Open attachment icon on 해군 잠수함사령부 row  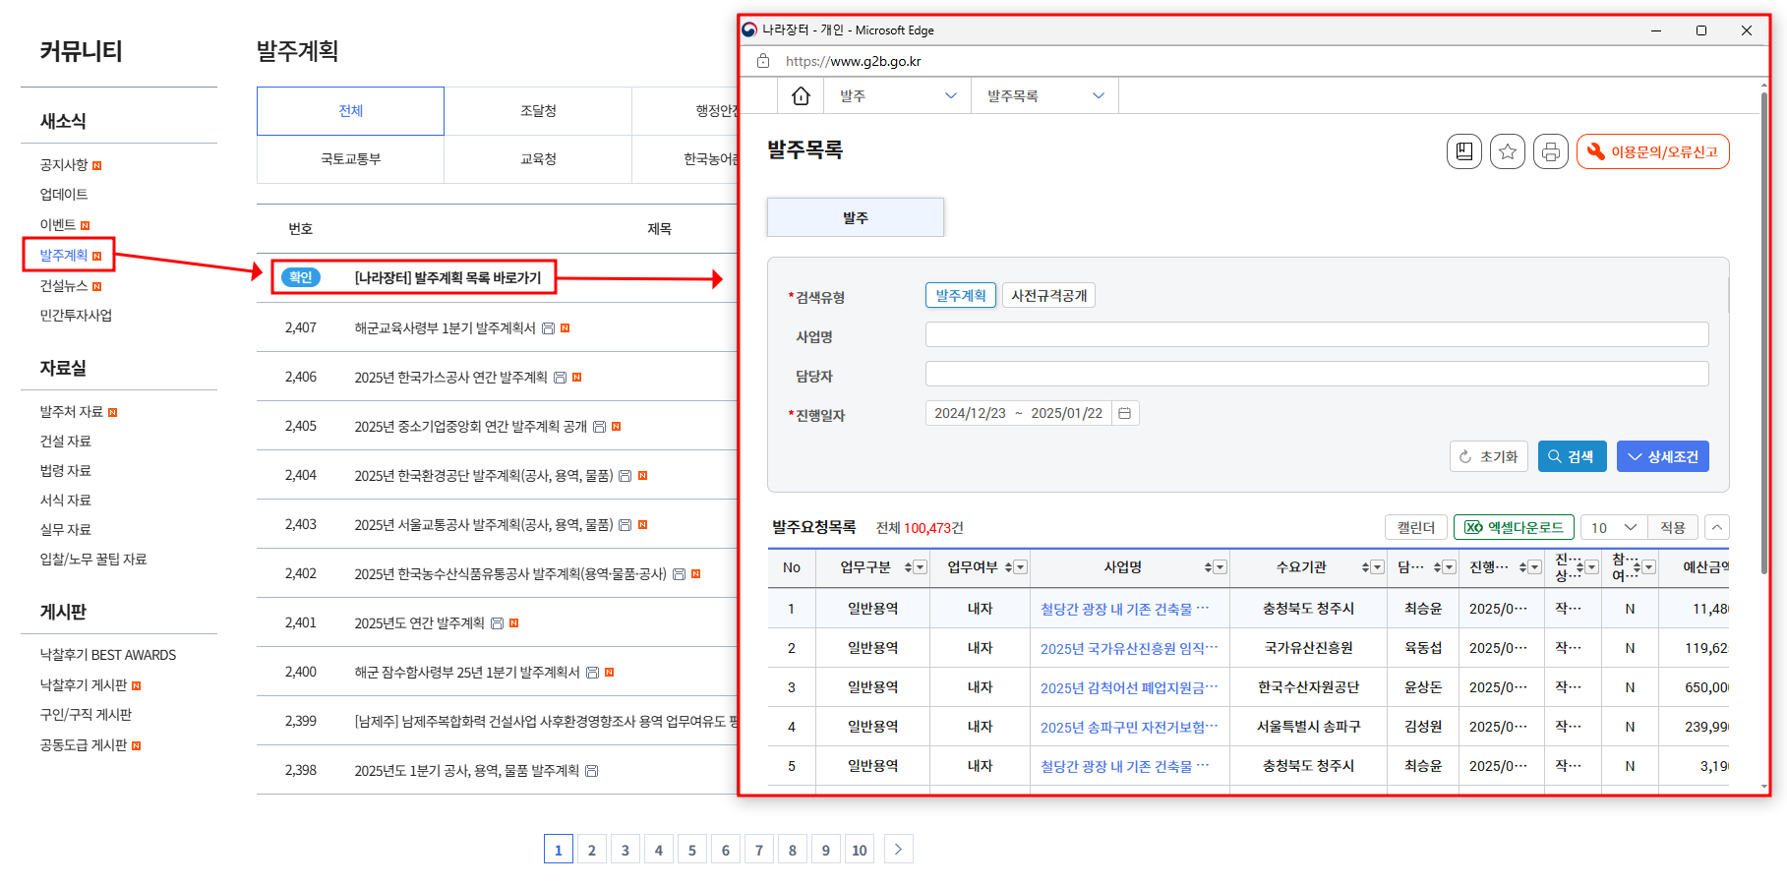[593, 673]
